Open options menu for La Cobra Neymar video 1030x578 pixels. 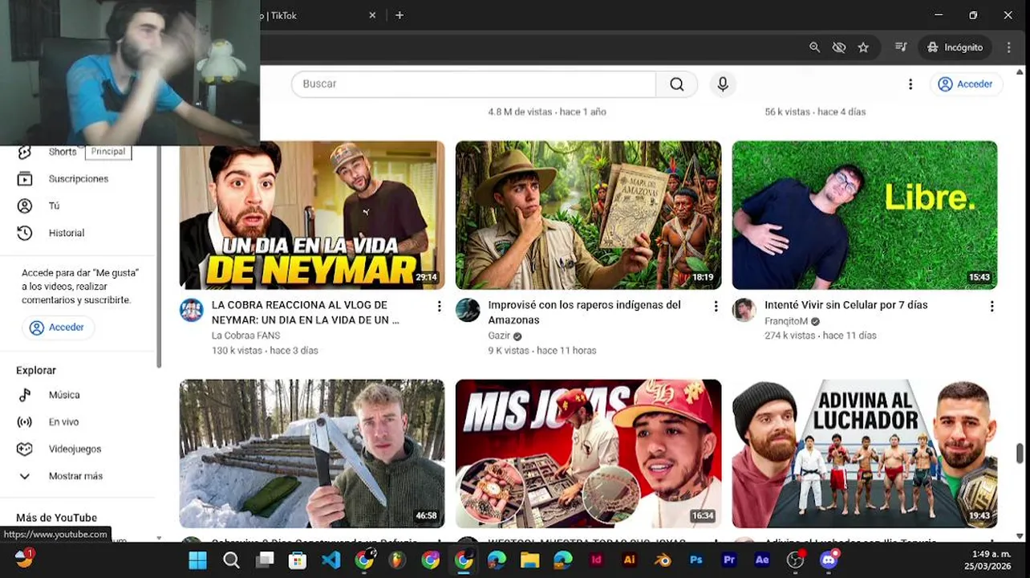click(439, 307)
